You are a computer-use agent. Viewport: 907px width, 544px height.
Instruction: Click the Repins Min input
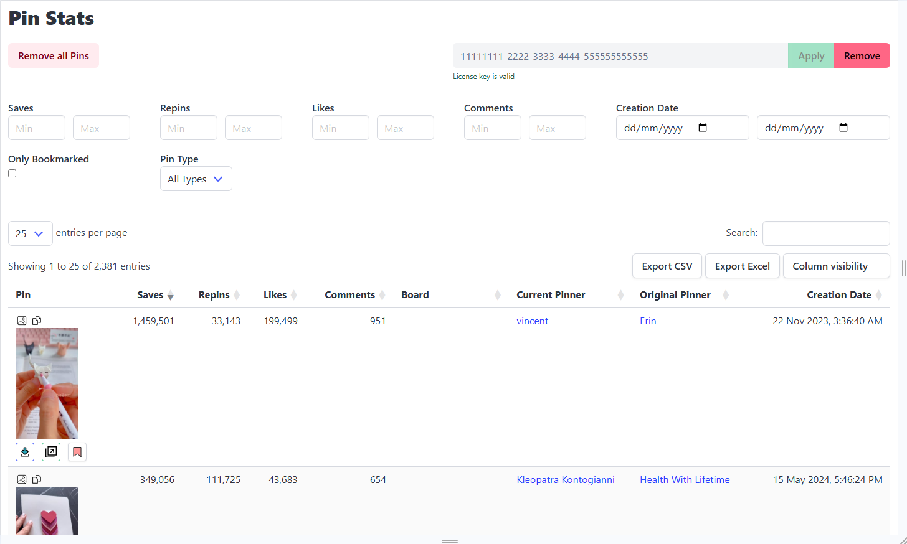189,128
